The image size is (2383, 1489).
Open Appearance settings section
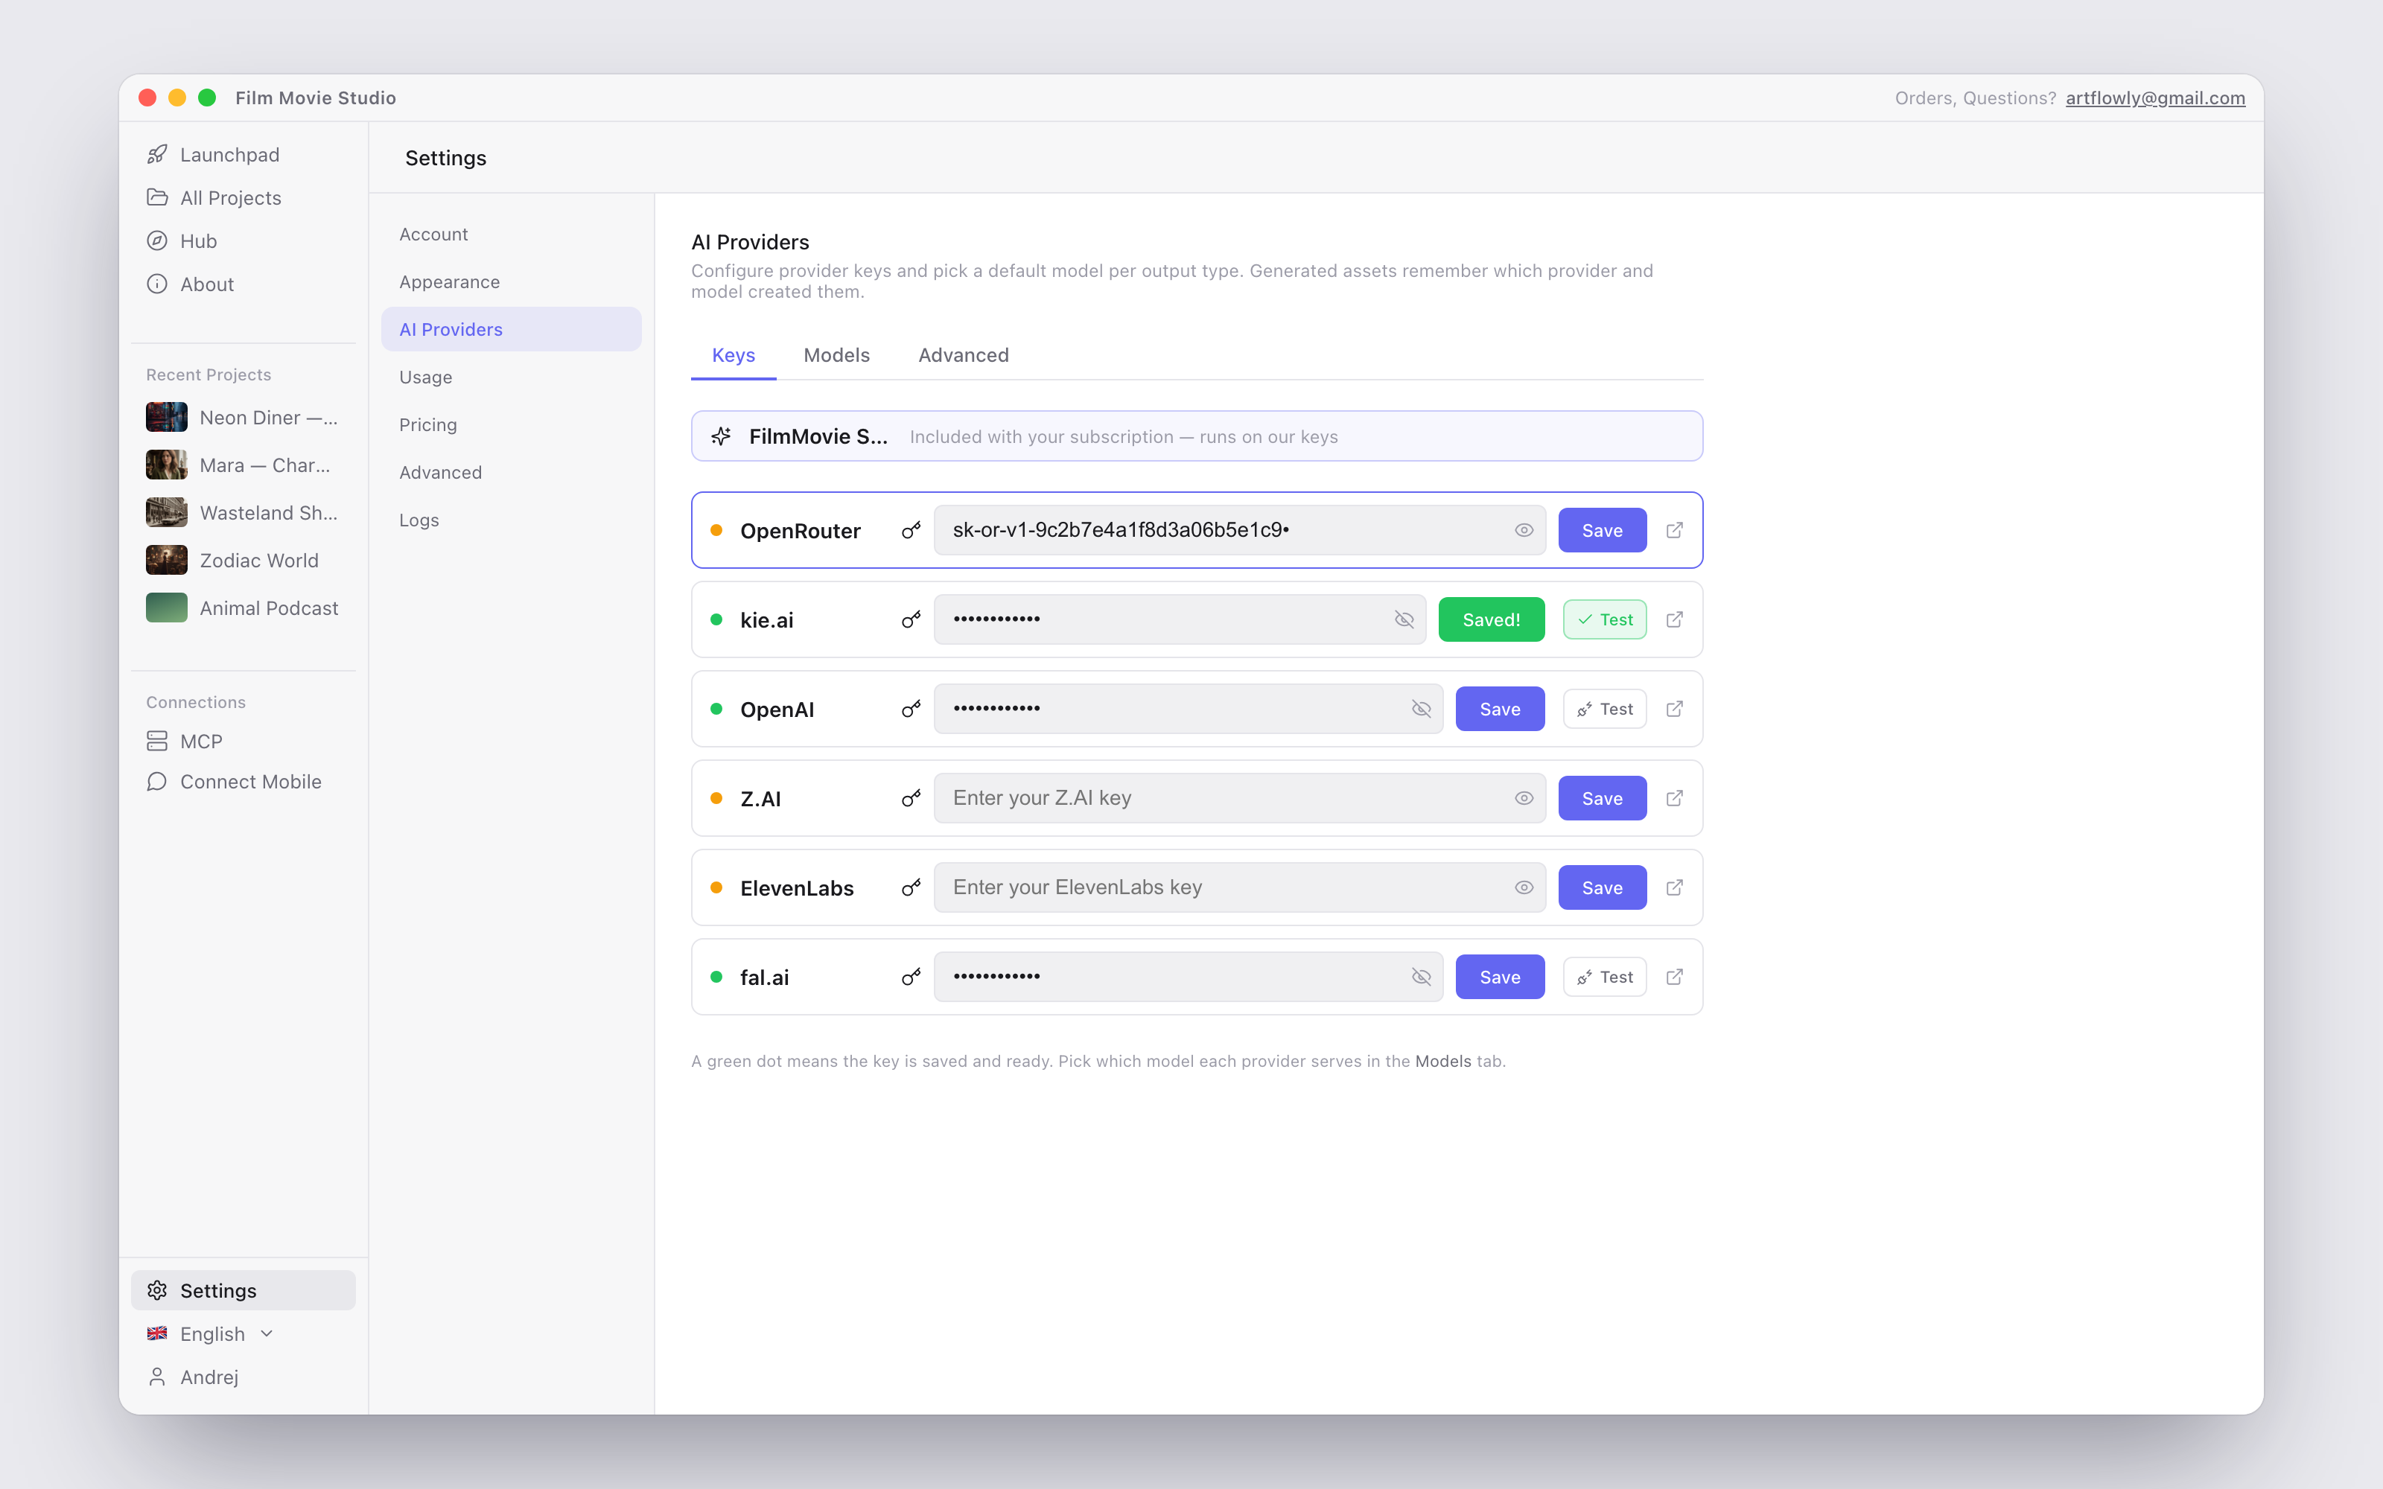pos(511,281)
